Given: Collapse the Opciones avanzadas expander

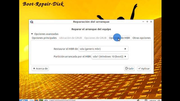Looking at the screenshot, I should (32, 34).
